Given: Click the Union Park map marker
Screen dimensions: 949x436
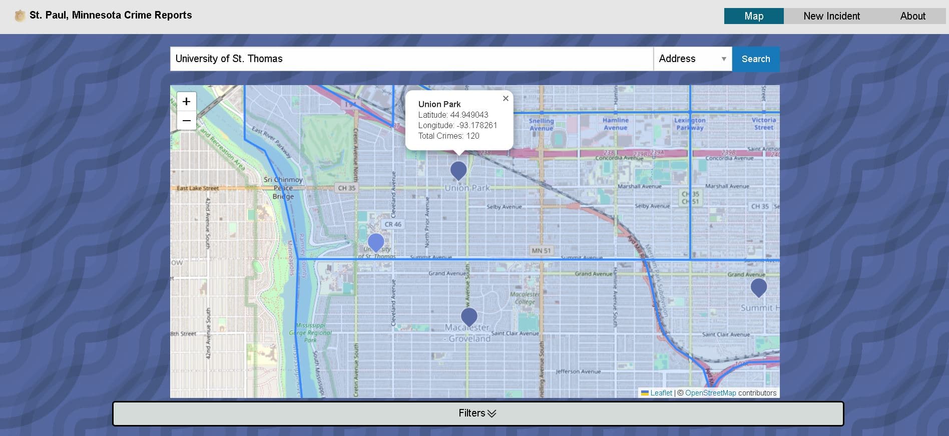Looking at the screenshot, I should (458, 170).
